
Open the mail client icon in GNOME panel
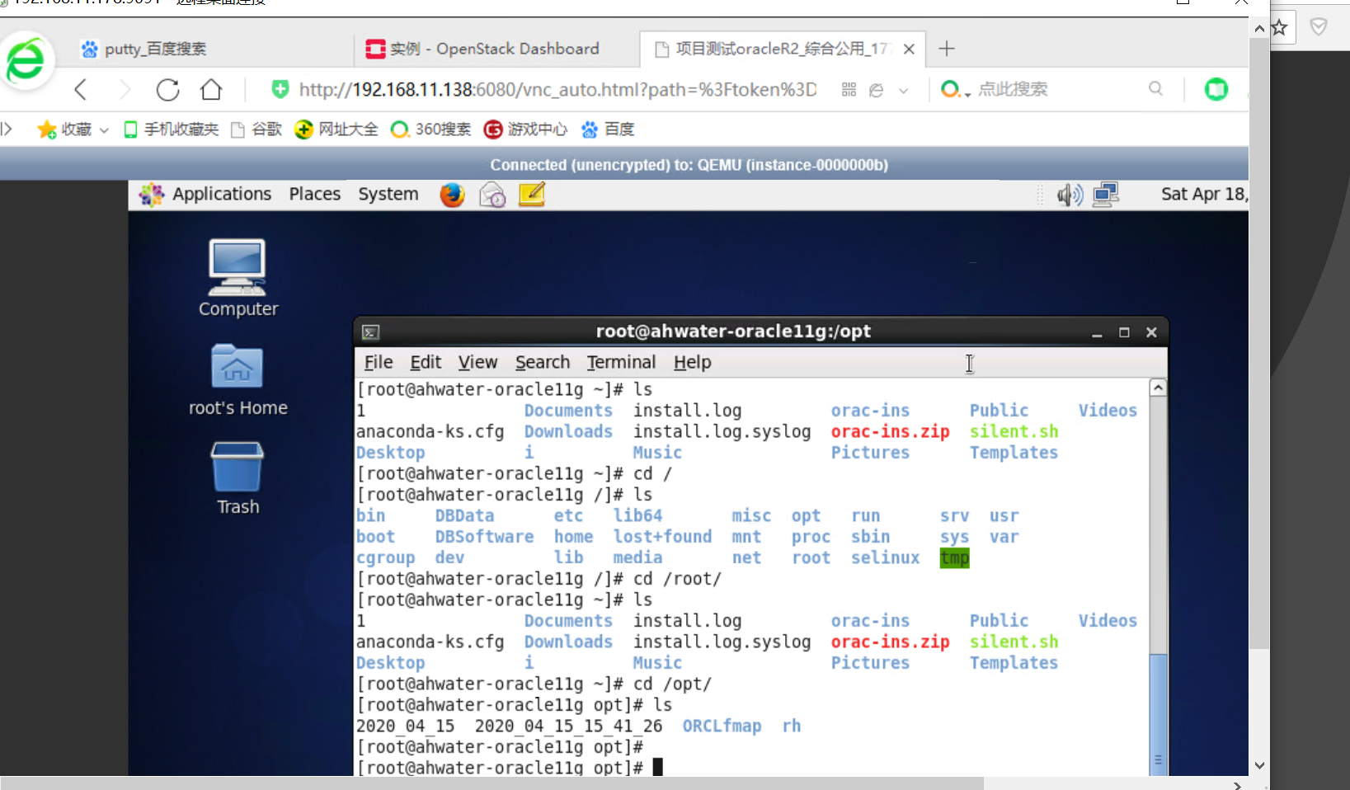coord(492,195)
